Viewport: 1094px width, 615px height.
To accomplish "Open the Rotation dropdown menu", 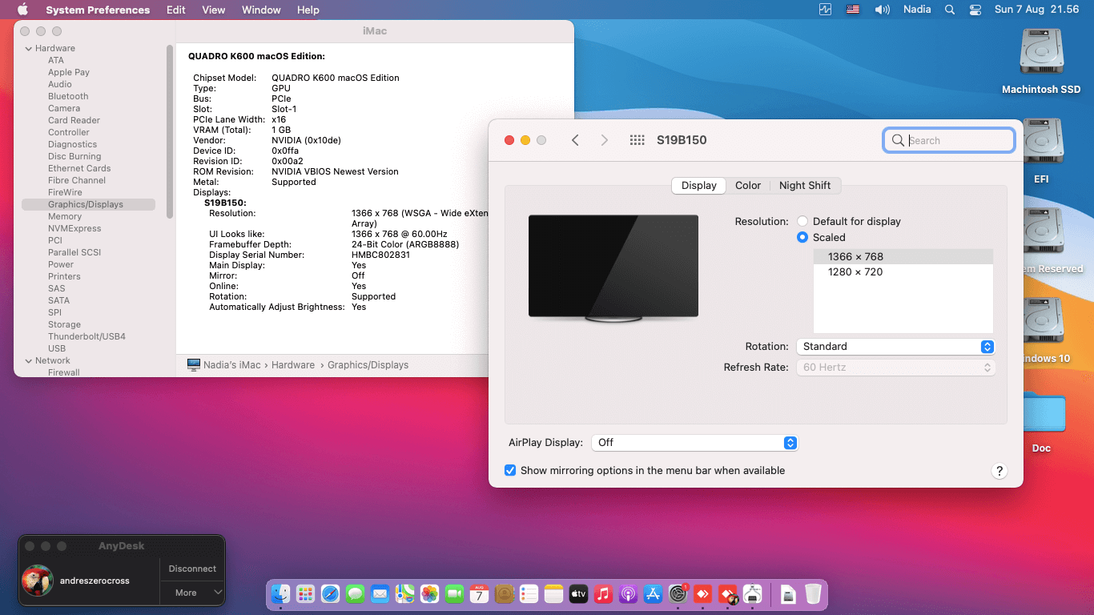I will (895, 347).
